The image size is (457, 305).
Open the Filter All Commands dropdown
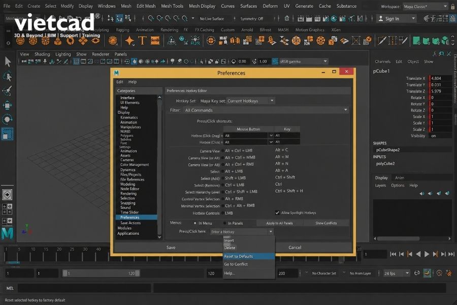(266, 110)
